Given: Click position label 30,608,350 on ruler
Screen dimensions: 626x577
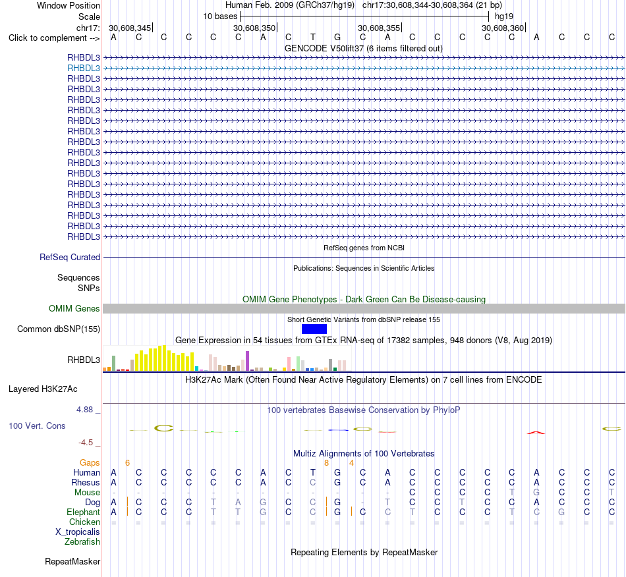Looking at the screenshot, I should click(x=254, y=28).
